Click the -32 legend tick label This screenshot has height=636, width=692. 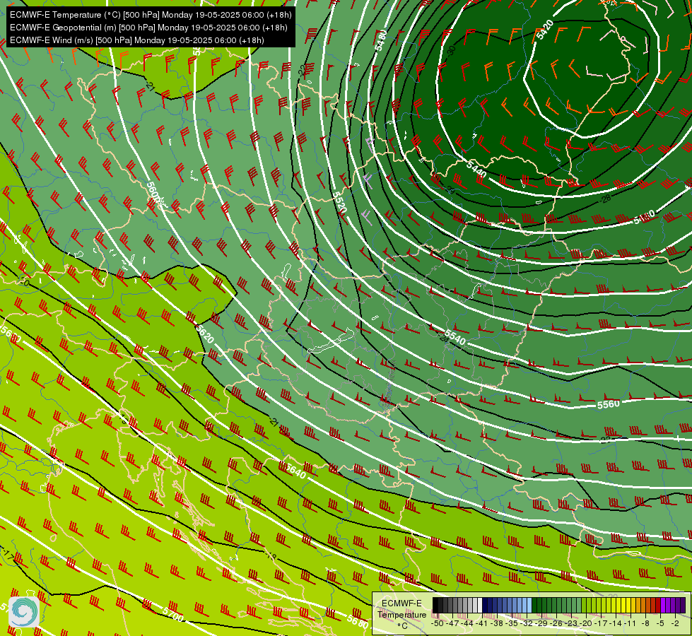click(x=527, y=623)
